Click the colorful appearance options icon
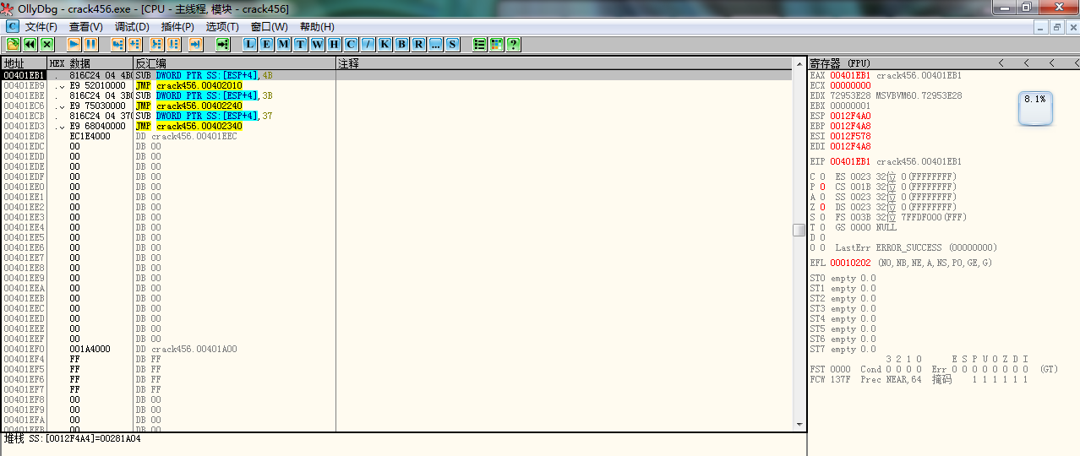The image size is (1080, 456). coord(497,44)
